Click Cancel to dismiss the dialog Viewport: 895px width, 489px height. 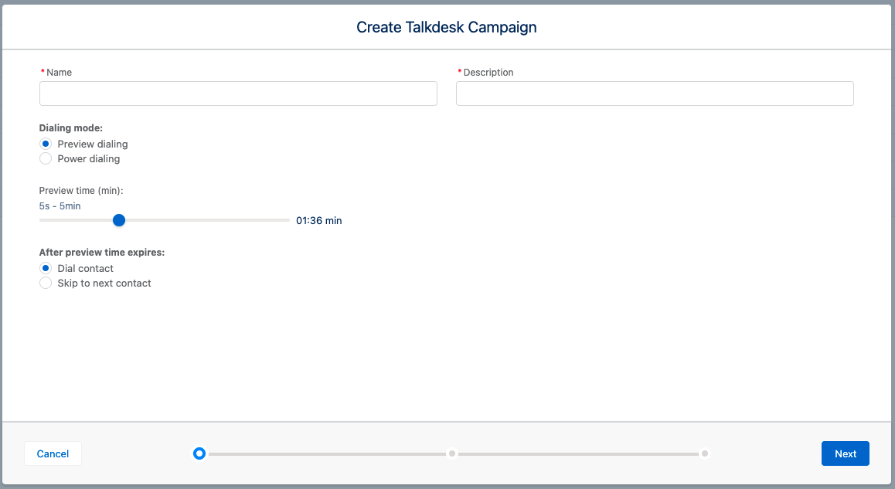(52, 453)
